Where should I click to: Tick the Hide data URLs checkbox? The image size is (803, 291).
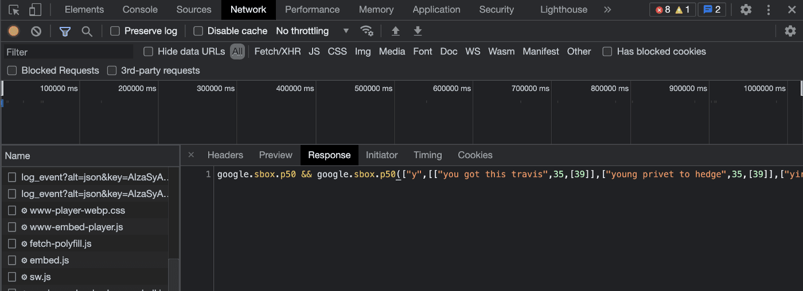[149, 52]
